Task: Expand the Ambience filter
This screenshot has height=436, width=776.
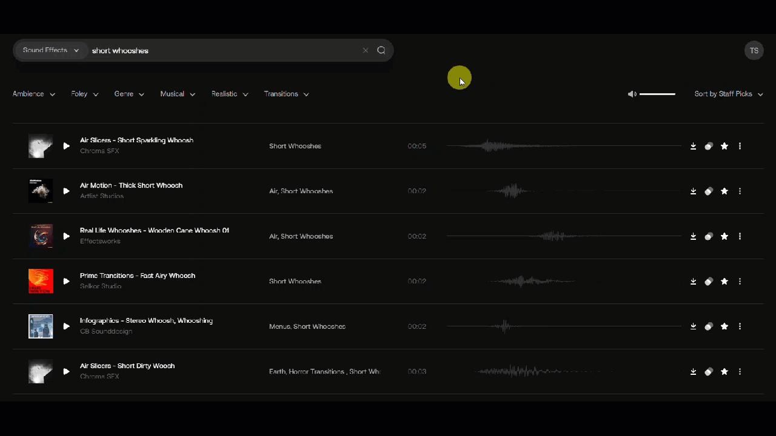Action: pyautogui.click(x=34, y=94)
